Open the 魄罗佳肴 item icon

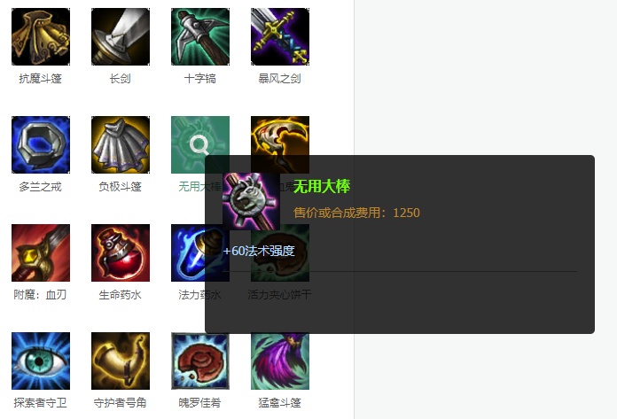200,361
